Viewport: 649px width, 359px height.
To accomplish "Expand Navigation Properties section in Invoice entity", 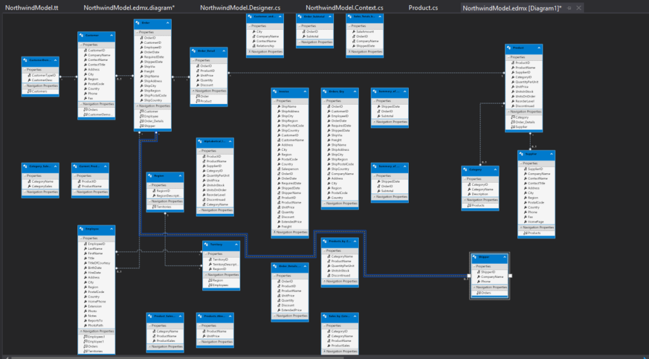I will click(274, 232).
